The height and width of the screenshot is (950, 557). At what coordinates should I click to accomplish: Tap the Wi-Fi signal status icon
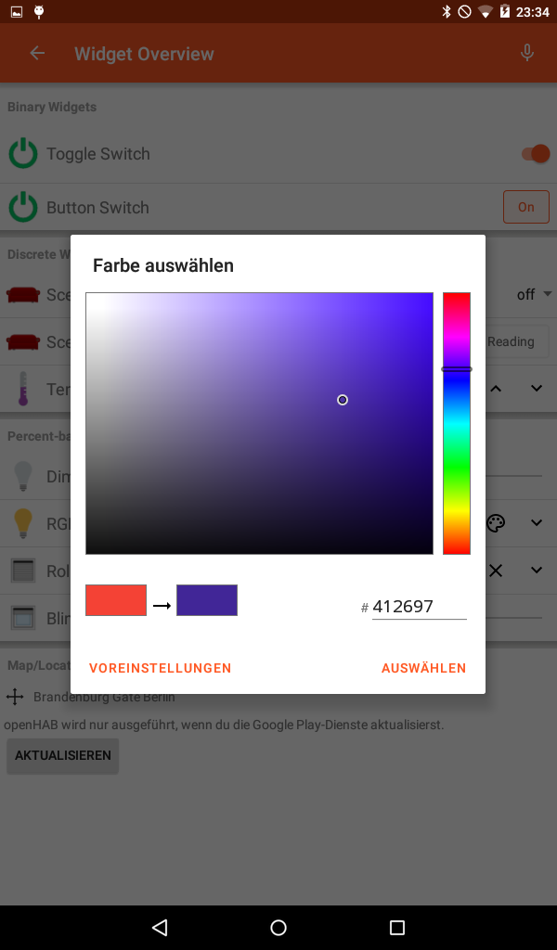point(485,11)
